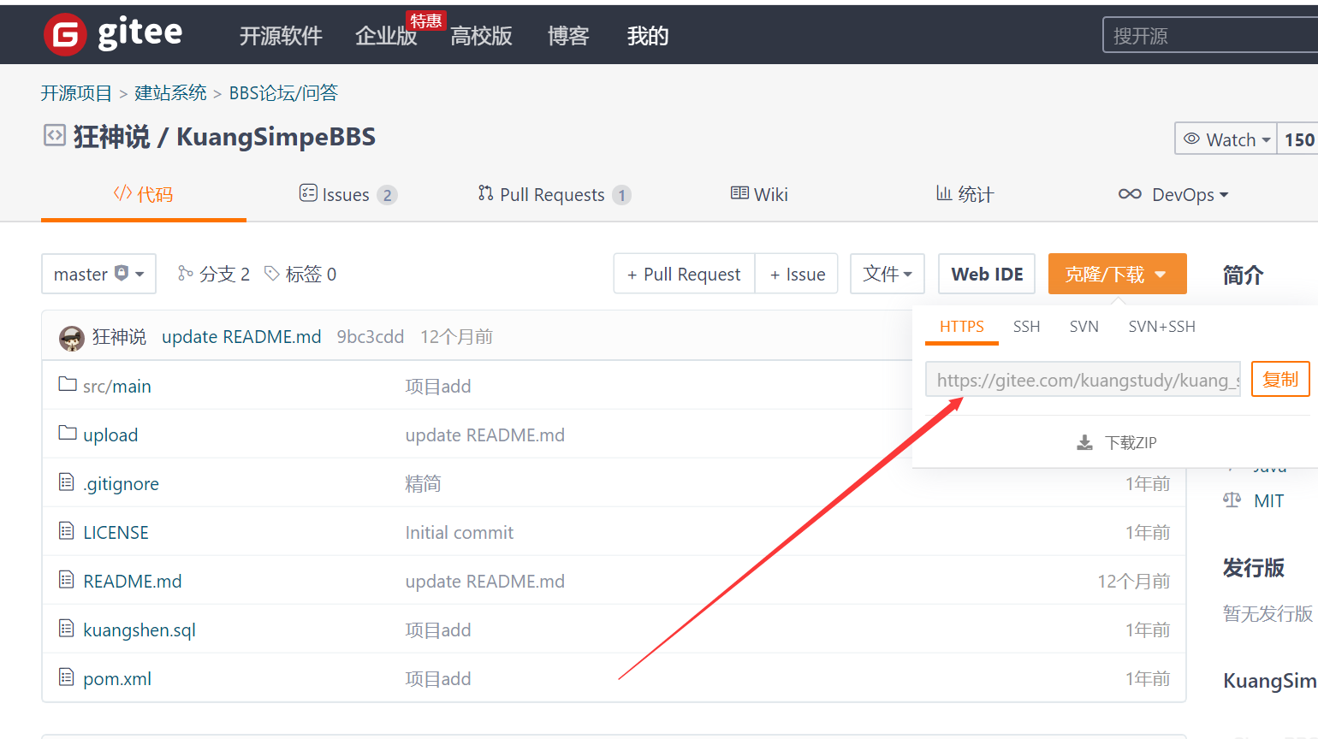This screenshot has height=739, width=1318.
Task: Expand the 文件 dropdown
Action: 888,274
